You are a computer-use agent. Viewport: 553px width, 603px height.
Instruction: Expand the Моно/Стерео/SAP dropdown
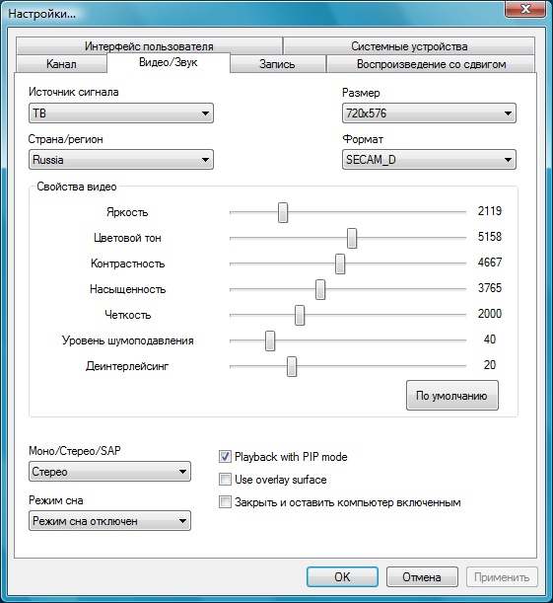pos(109,472)
